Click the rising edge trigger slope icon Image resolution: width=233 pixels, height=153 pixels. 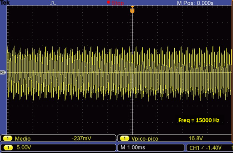pos(203,148)
